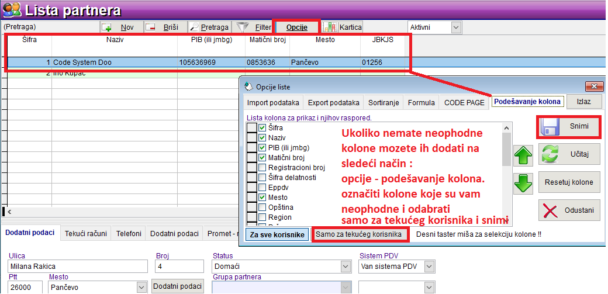This screenshot has width=608, height=294.
Task: Uncheck the Naziv column checkbox
Action: click(262, 137)
